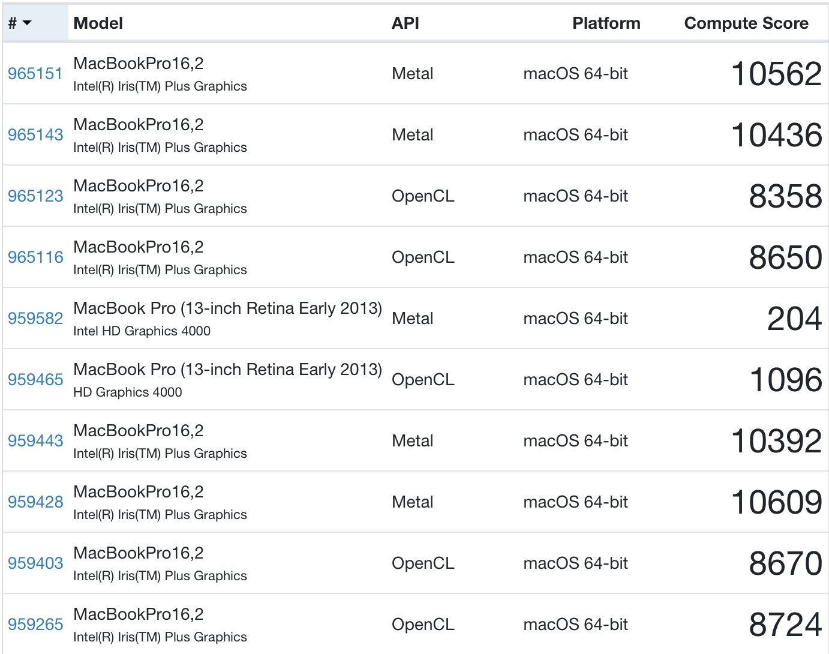Open benchmark result 965116
This screenshot has height=654, width=829.
[35, 257]
